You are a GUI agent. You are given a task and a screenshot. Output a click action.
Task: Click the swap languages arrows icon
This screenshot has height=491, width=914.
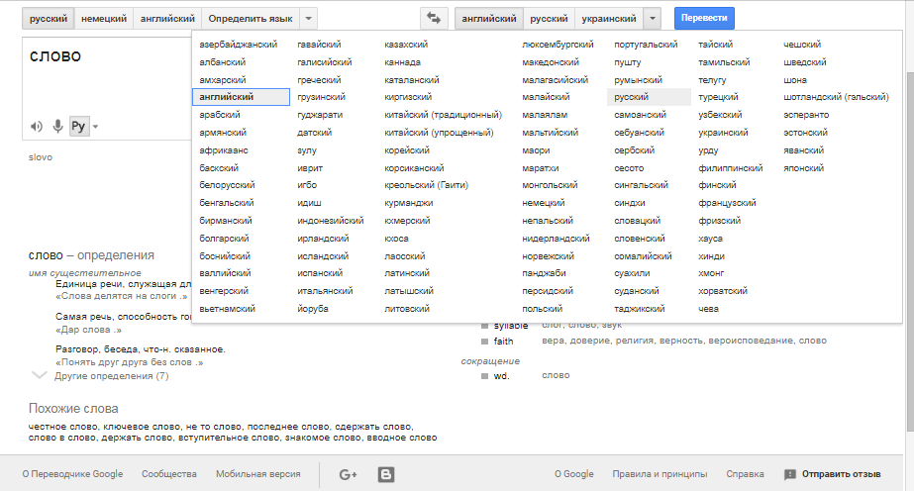434,18
